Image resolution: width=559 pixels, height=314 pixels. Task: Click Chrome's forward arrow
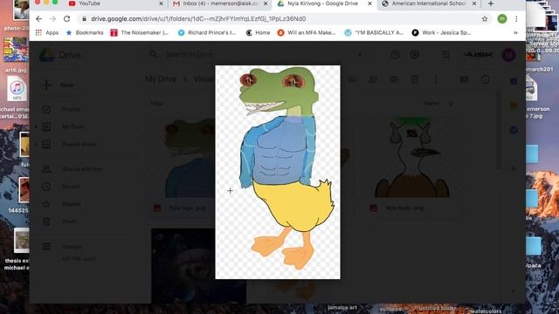point(52,19)
